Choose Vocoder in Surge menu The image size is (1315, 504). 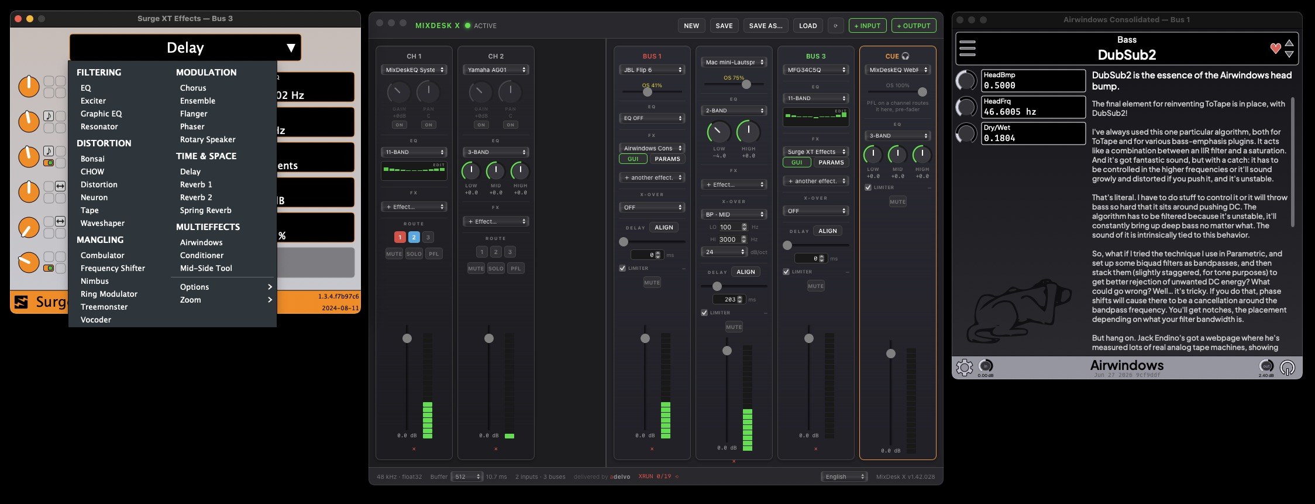(x=96, y=320)
